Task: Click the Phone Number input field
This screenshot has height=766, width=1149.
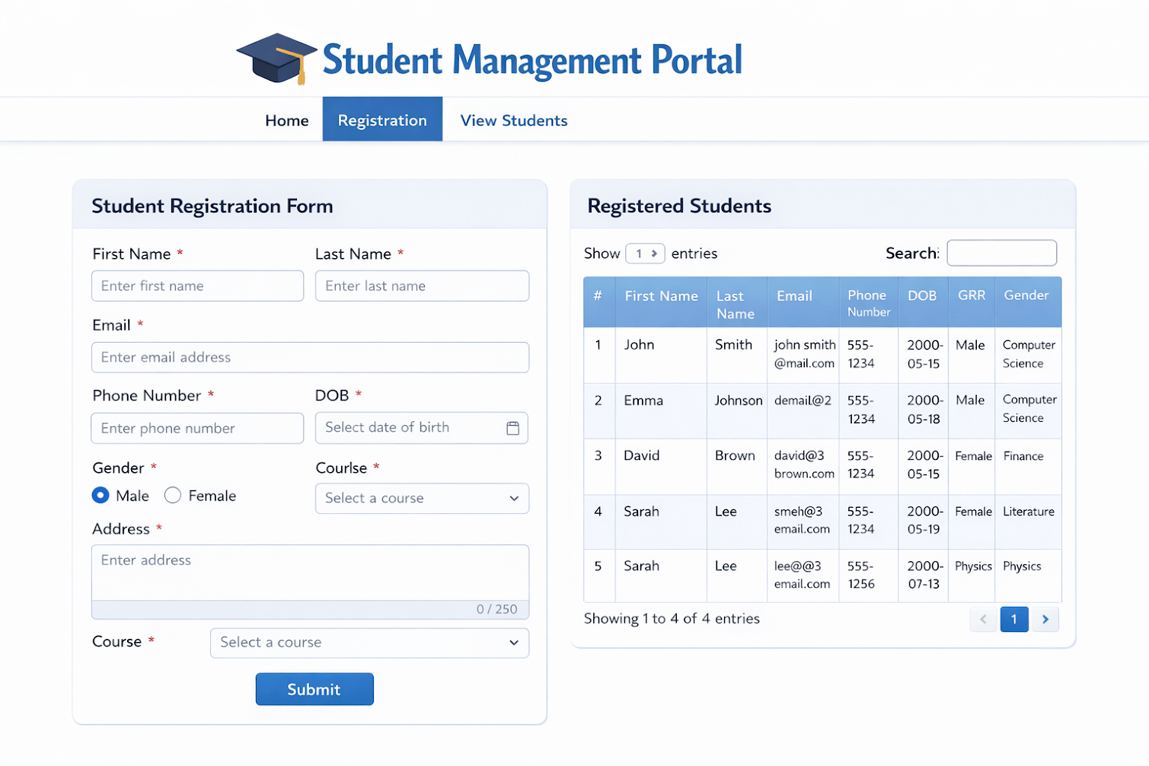Action: (197, 428)
